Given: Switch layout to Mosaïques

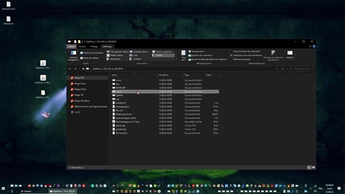Looking at the screenshot, I should 114,59.
